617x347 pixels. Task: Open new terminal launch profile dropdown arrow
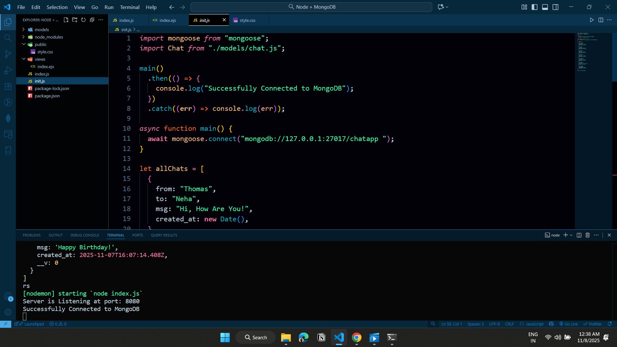tap(571, 235)
